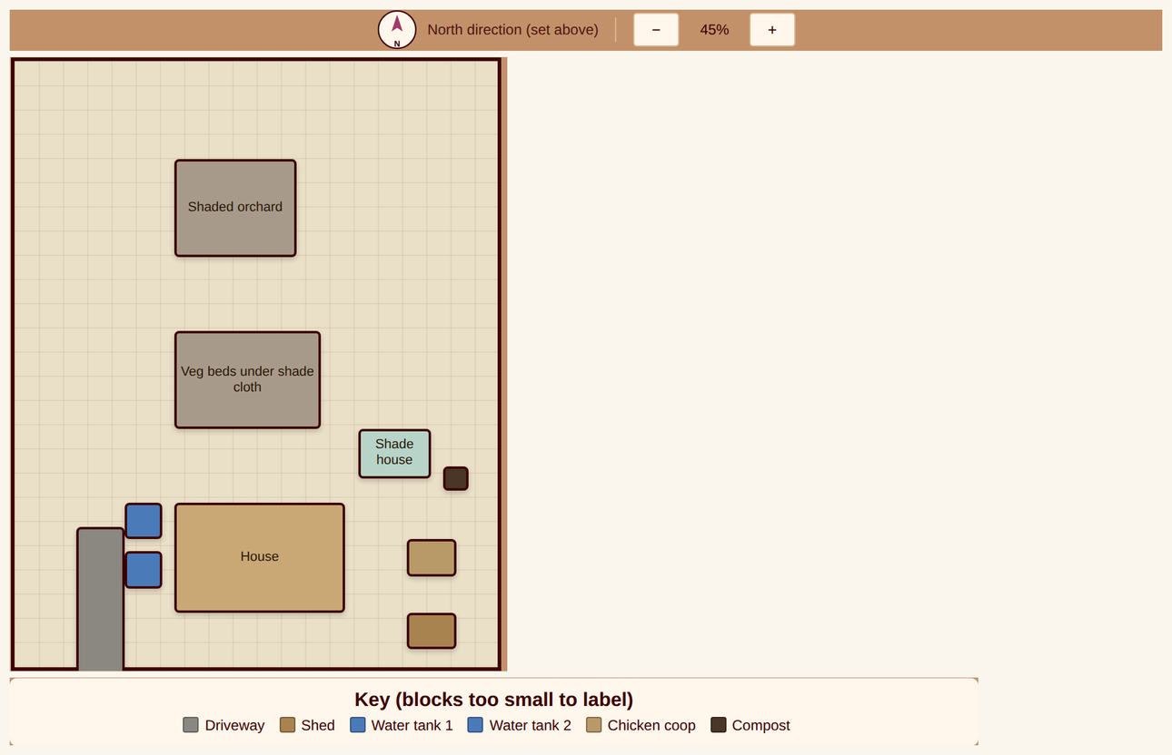Select the upper blue water tank block
This screenshot has width=1172, height=755.
tap(144, 521)
